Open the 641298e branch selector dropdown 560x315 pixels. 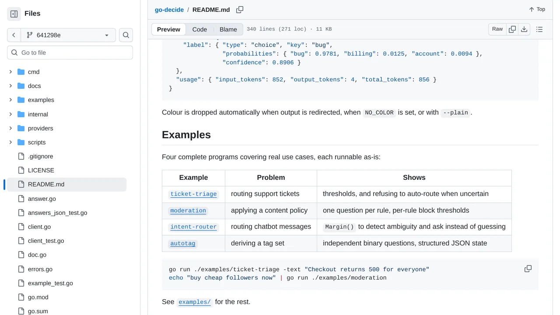click(68, 35)
